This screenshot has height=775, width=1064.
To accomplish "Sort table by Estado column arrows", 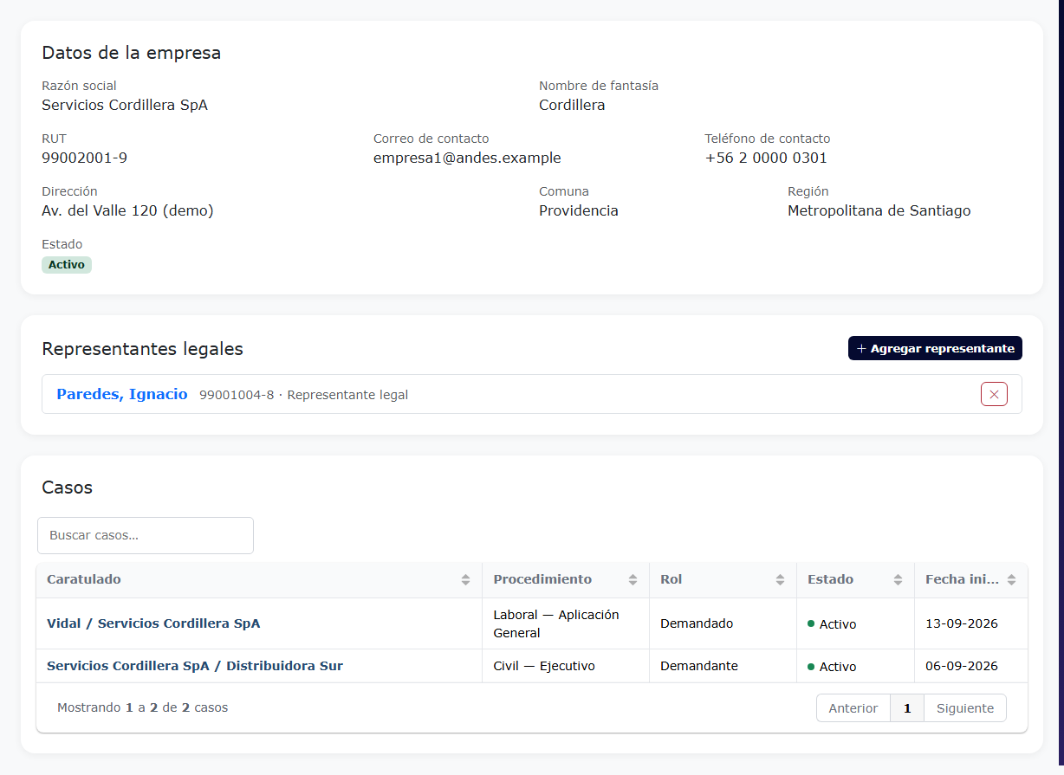I will point(898,580).
